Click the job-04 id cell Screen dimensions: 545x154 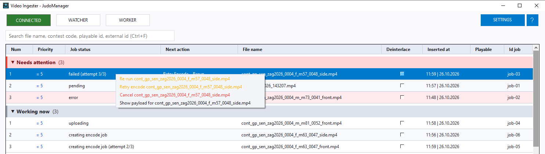tap(513, 123)
